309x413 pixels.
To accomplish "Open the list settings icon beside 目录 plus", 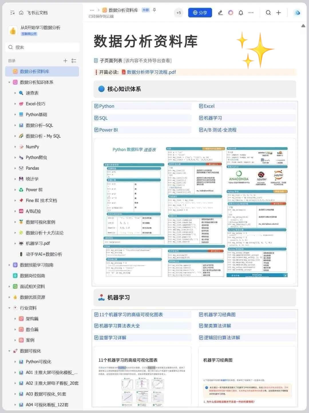I will (x=74, y=61).
